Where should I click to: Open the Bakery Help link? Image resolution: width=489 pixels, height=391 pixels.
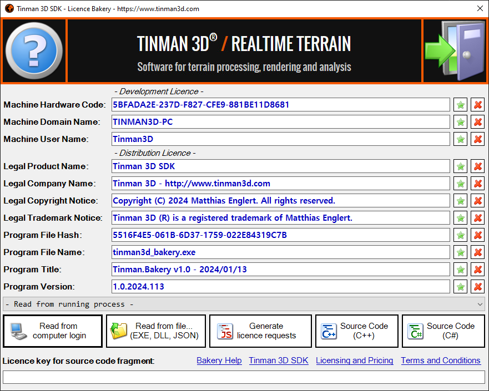[x=219, y=360]
